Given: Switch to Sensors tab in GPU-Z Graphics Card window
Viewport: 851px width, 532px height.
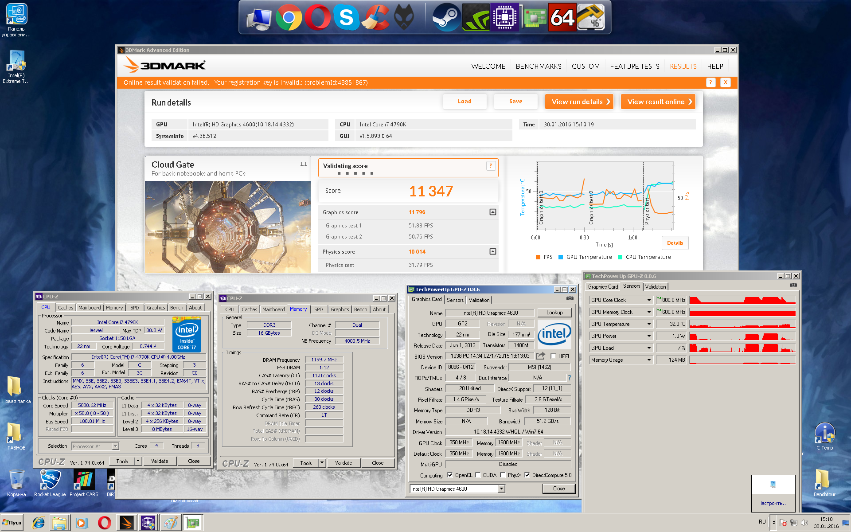Looking at the screenshot, I should pyautogui.click(x=455, y=300).
